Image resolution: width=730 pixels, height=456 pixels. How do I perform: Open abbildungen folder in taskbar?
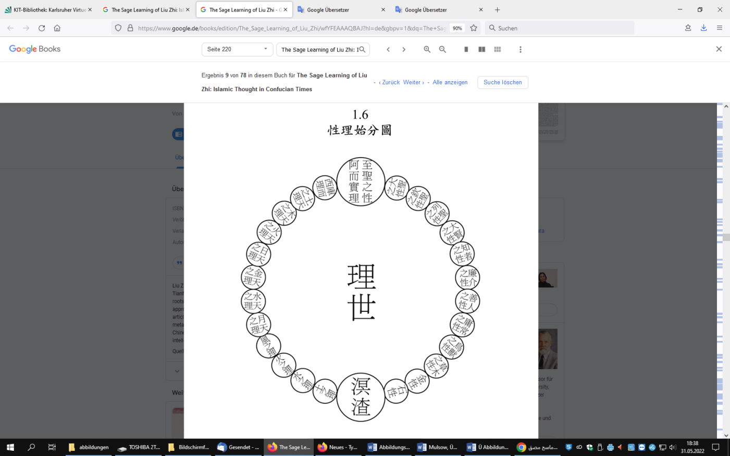(x=89, y=447)
